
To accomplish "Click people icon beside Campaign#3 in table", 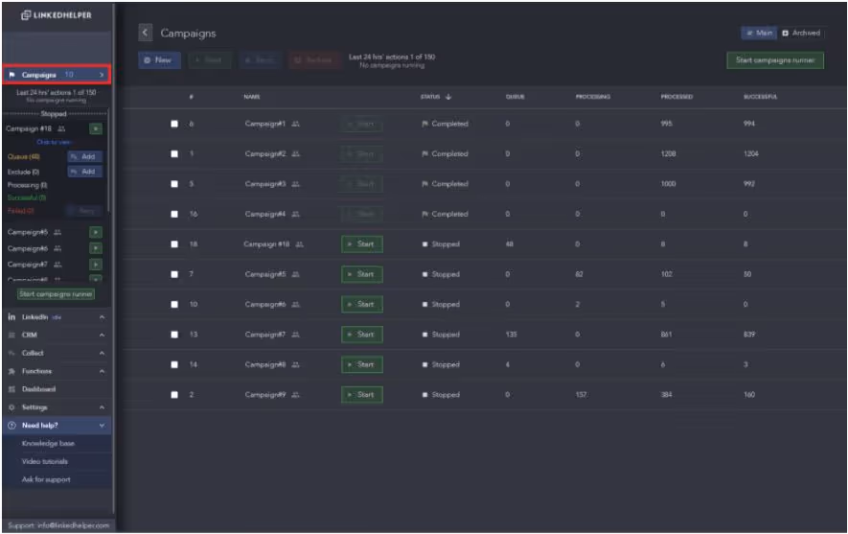I will (295, 184).
